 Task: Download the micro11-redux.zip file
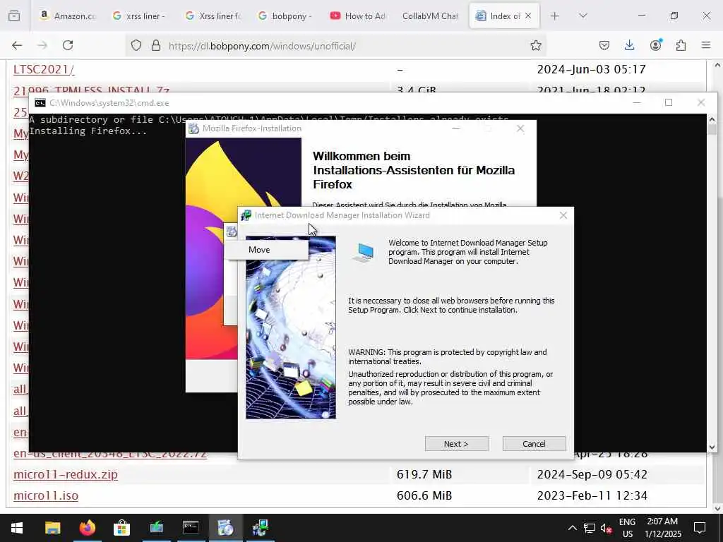pyautogui.click(x=66, y=475)
